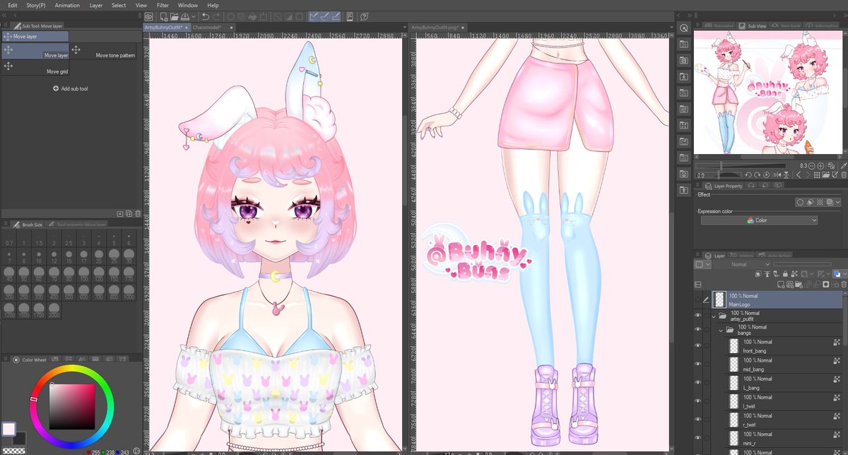Click the flip horizontal icon under the Navigator

click(x=777, y=175)
